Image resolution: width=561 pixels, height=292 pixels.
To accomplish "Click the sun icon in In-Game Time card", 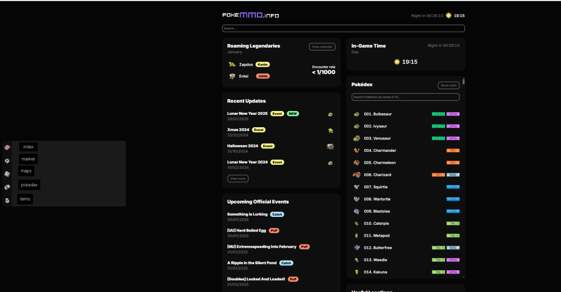I will click(x=397, y=62).
